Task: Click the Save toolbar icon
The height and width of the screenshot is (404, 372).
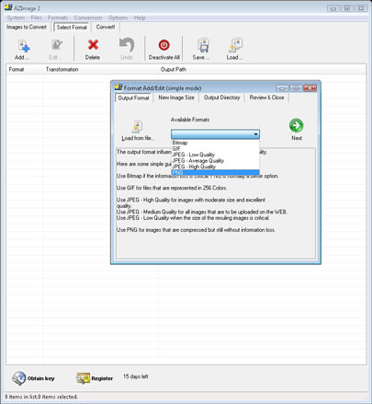Action: tap(203, 45)
